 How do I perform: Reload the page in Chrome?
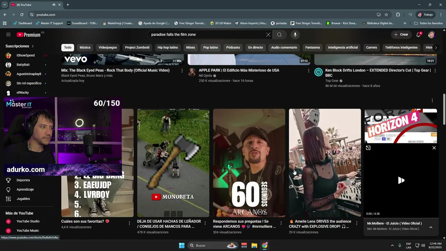click(x=22, y=15)
